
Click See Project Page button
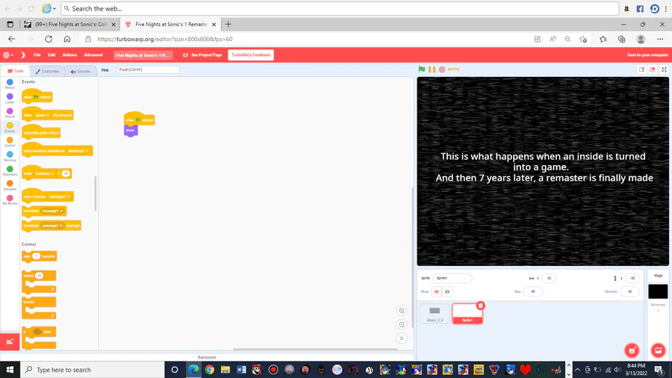202,55
